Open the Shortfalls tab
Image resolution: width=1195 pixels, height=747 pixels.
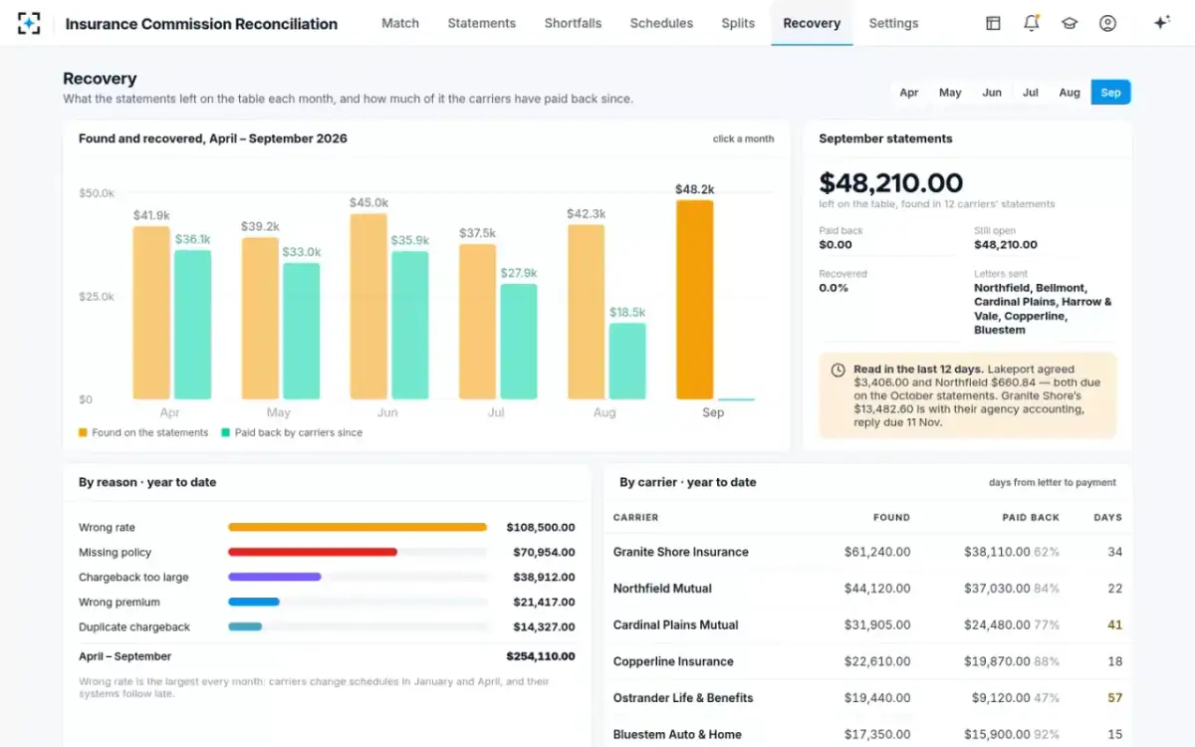click(573, 23)
